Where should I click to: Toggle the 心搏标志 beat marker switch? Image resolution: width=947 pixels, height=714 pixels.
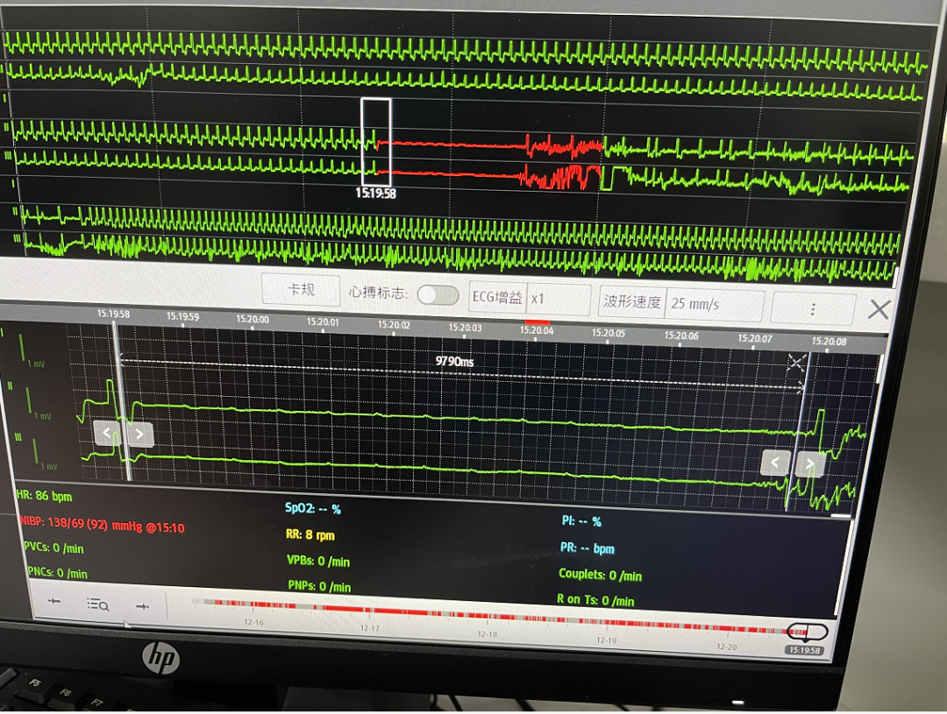click(438, 295)
